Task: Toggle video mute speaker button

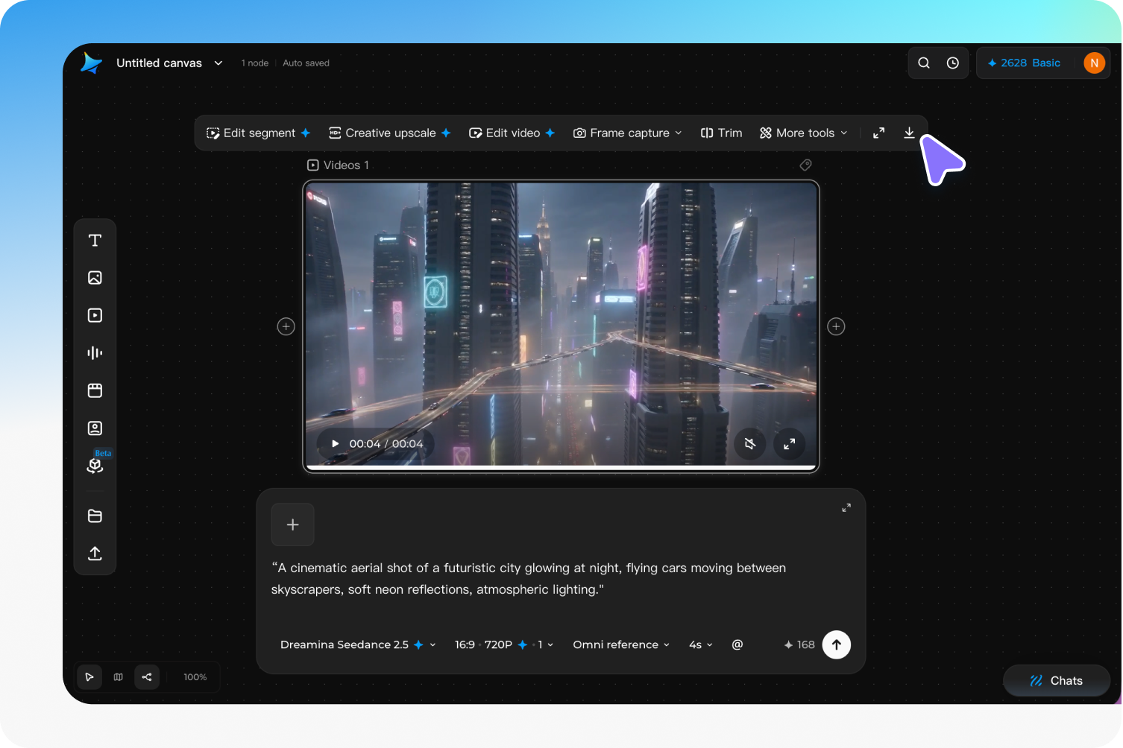Action: click(x=750, y=444)
